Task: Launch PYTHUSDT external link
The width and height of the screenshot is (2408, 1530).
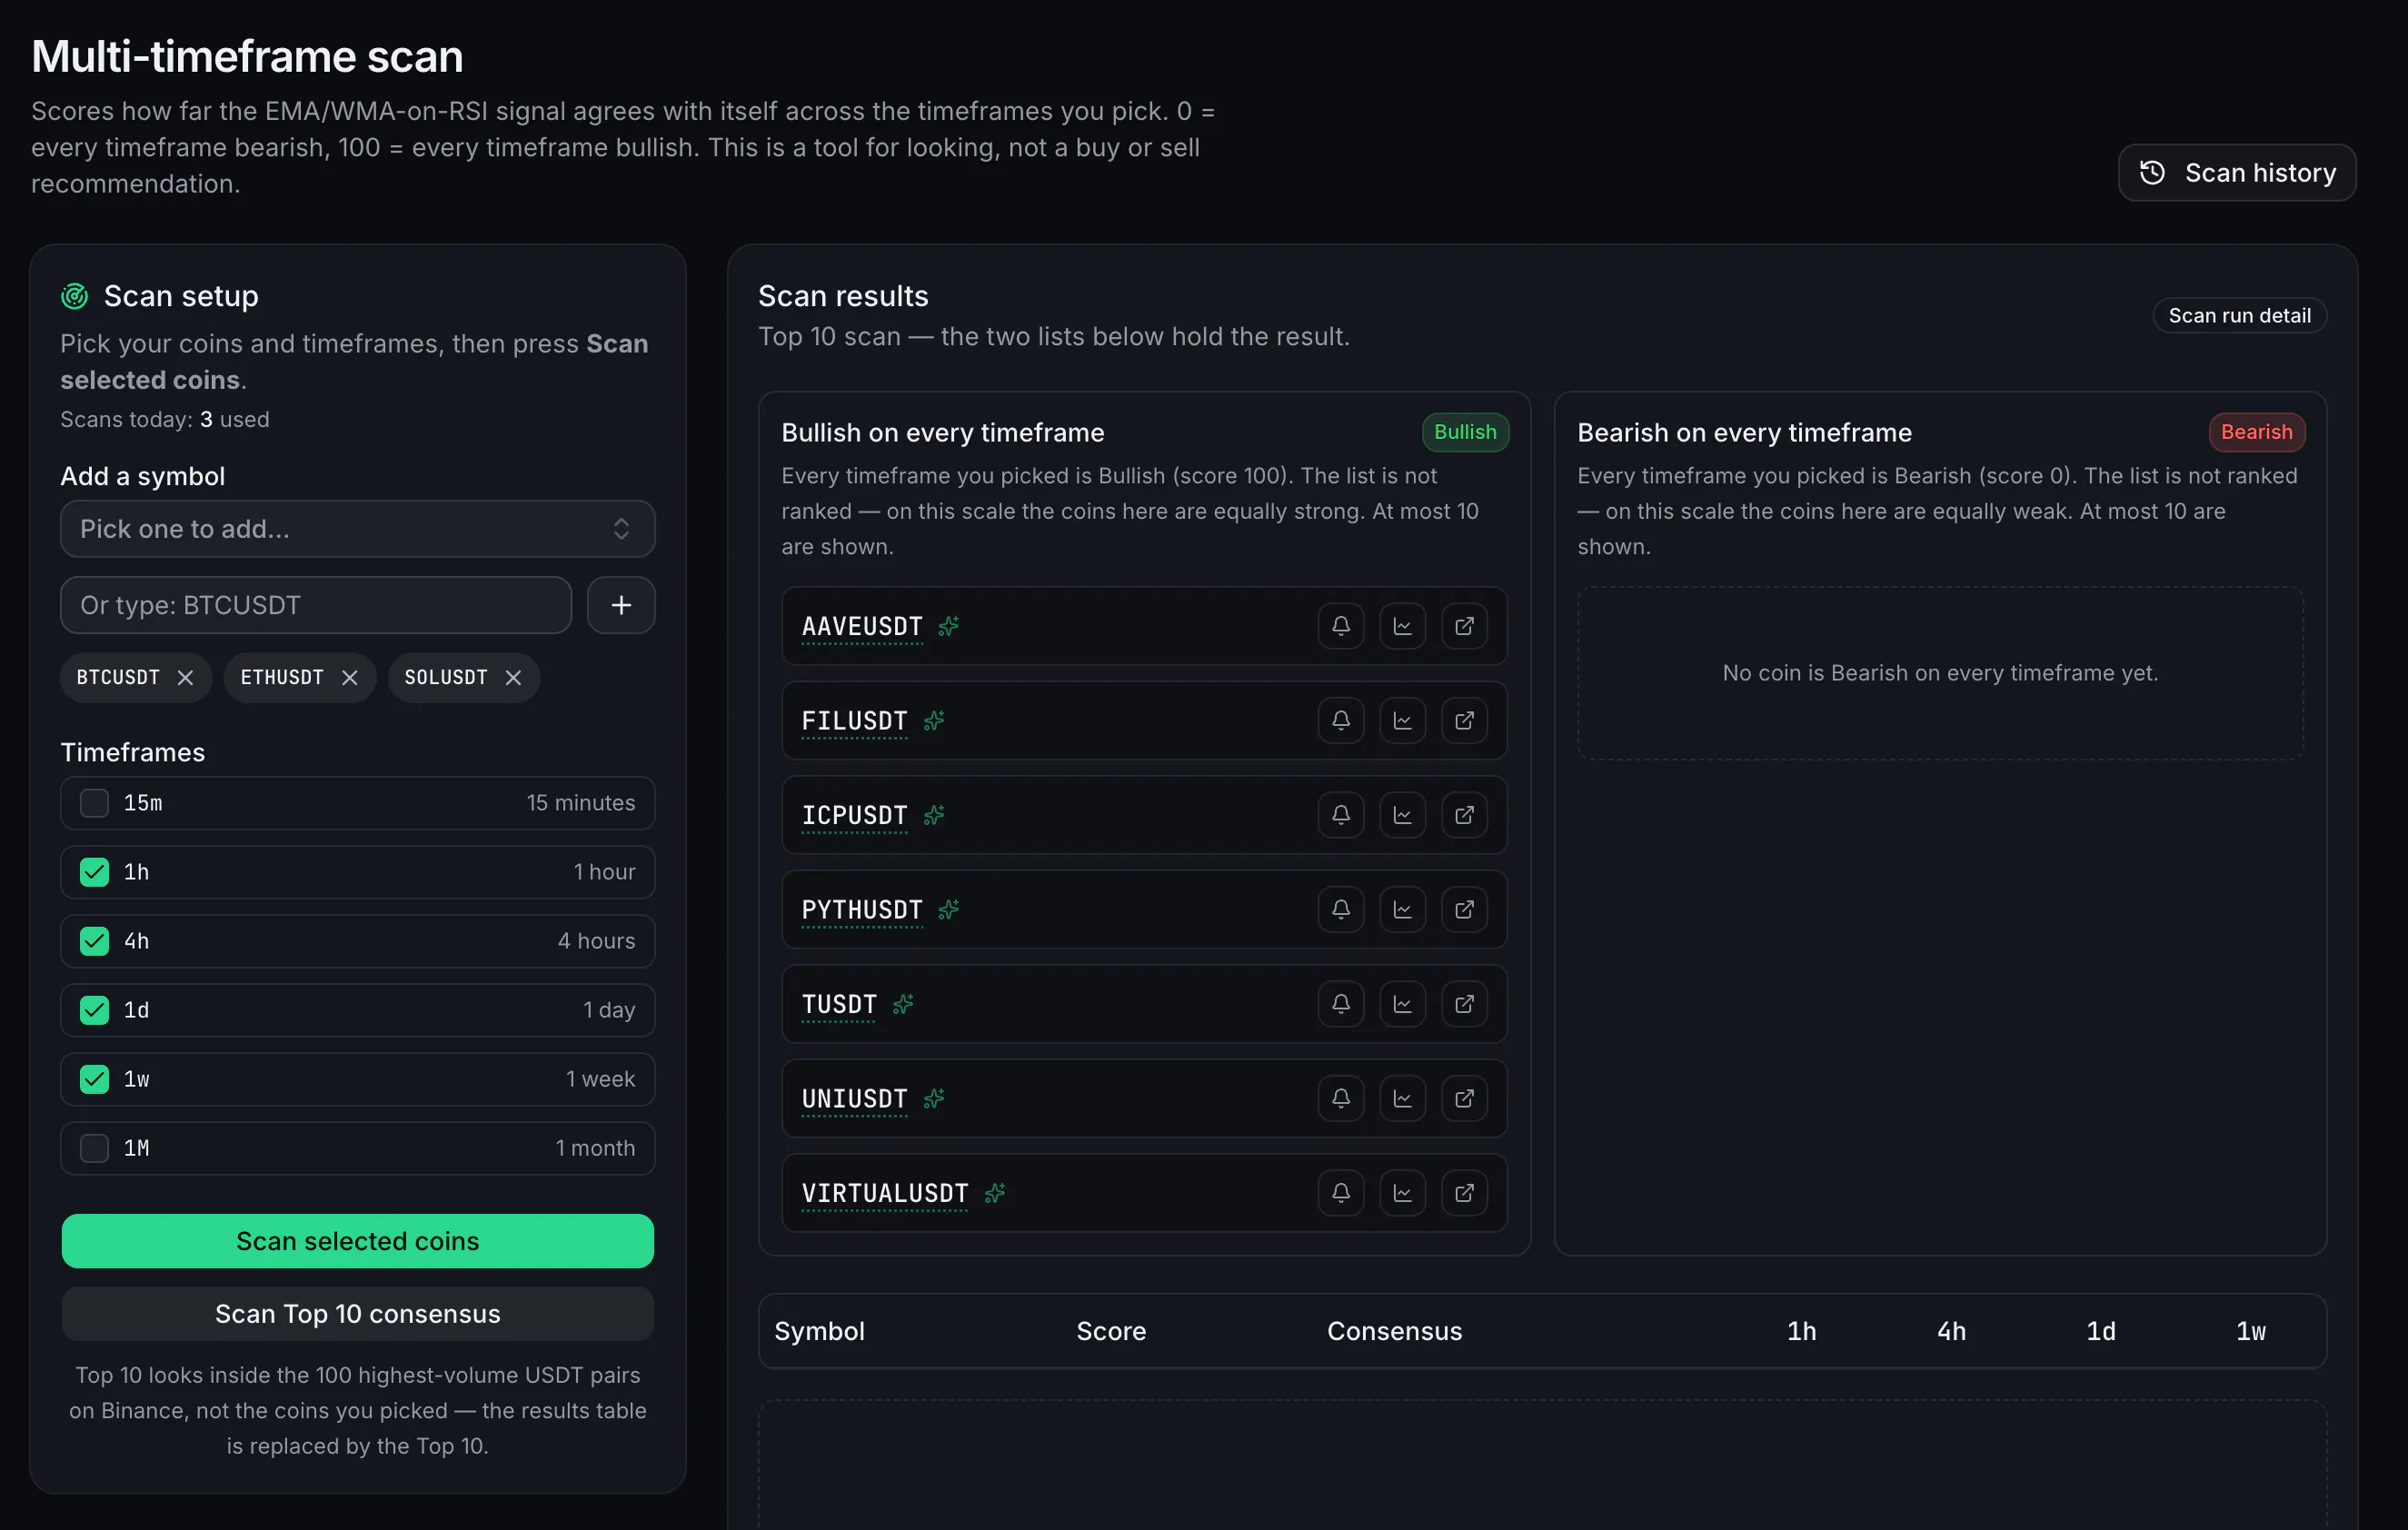Action: (x=1464, y=909)
